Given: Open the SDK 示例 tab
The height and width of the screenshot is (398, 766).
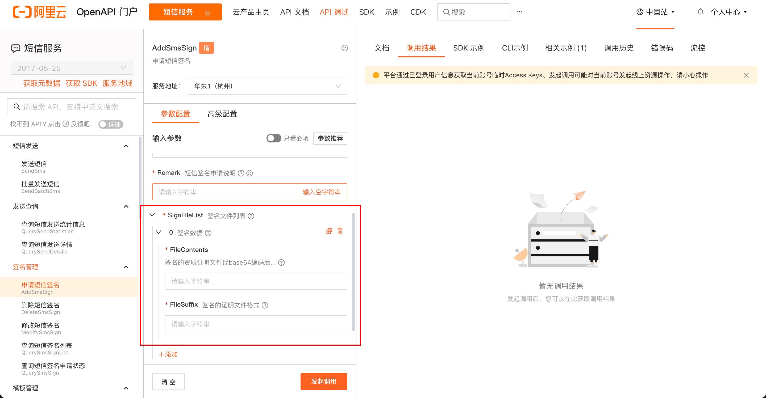Looking at the screenshot, I should (x=469, y=48).
